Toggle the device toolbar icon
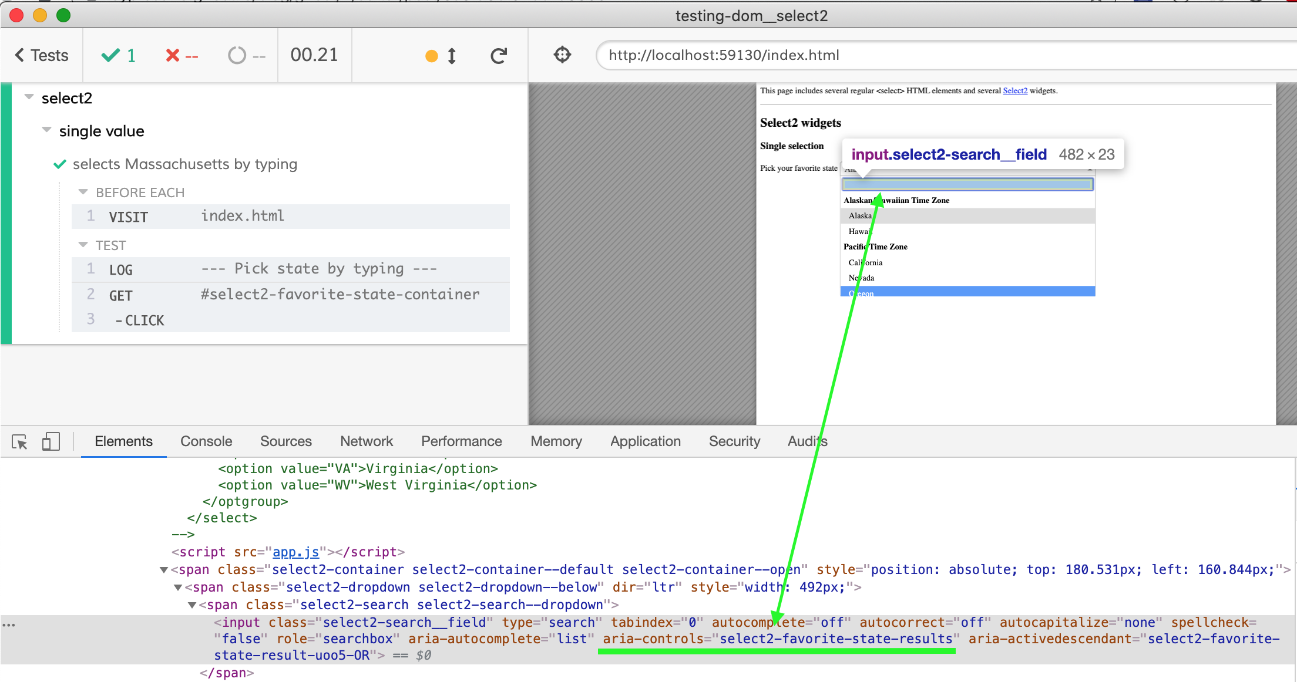Screen dimensions: 1297x682 [x=51, y=442]
